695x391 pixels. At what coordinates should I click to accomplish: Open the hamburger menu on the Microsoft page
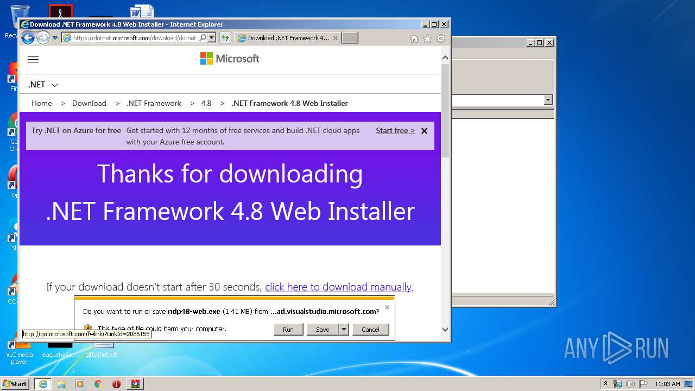pos(33,60)
